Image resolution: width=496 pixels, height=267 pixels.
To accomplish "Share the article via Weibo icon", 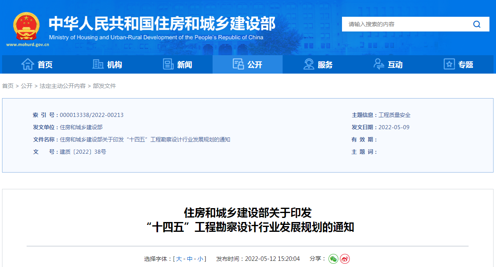I will pos(345,259).
